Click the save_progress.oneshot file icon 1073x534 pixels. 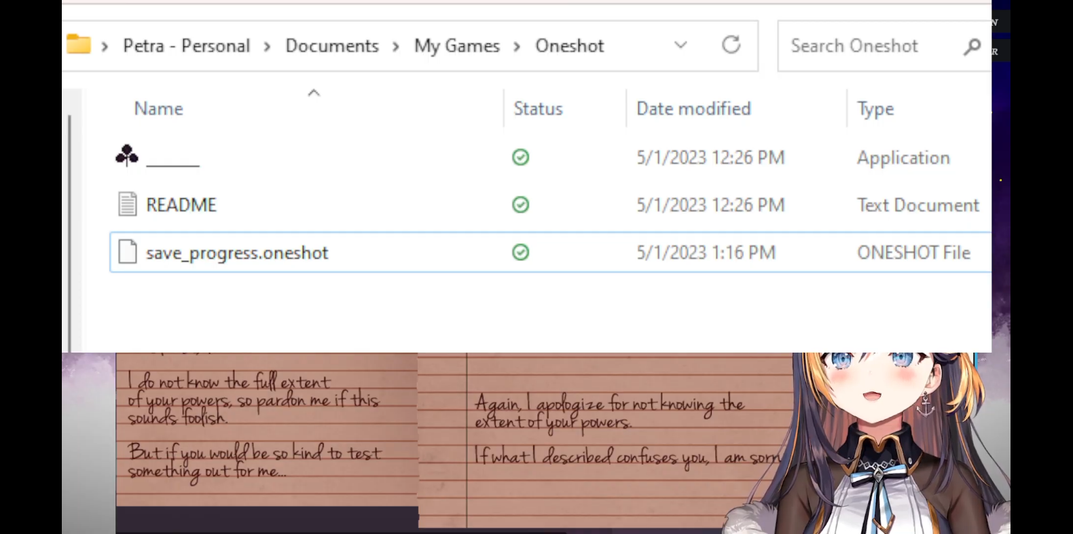click(127, 251)
